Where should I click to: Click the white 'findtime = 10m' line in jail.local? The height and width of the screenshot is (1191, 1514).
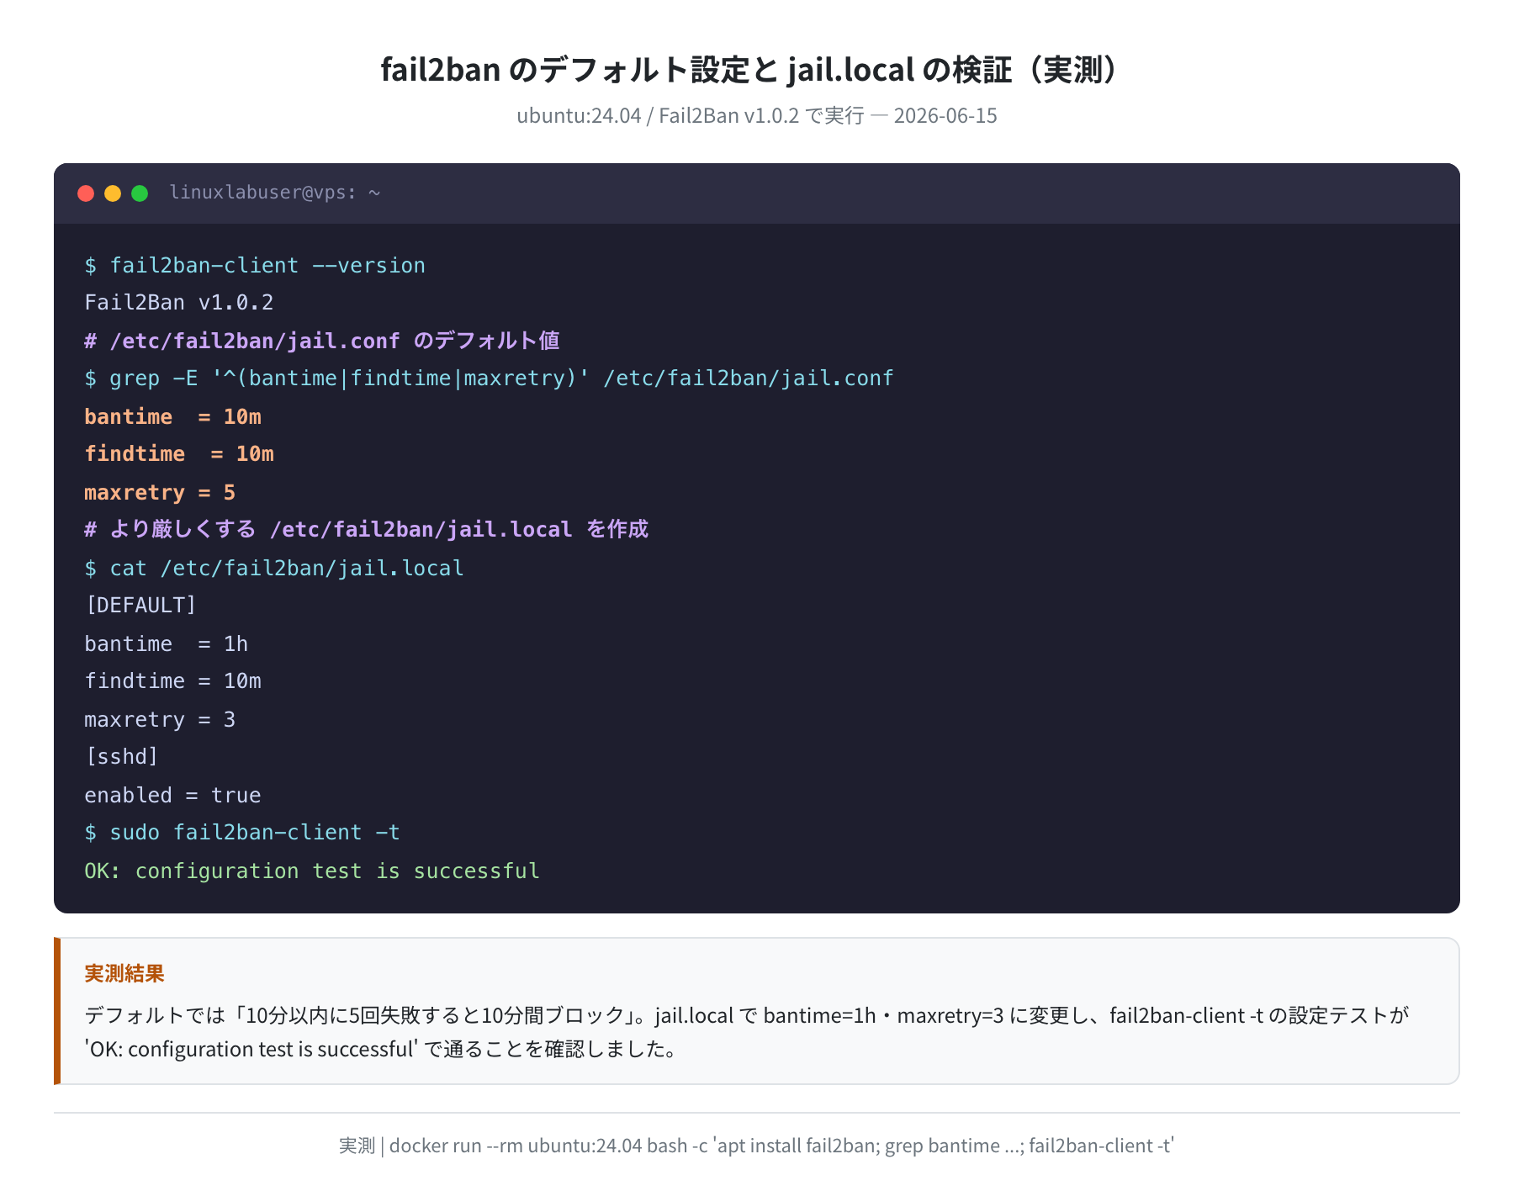point(173,681)
